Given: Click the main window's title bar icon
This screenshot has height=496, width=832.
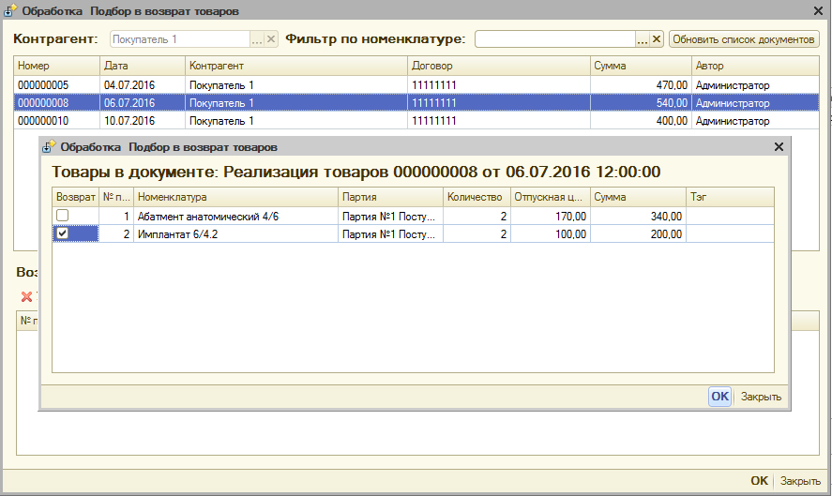Looking at the screenshot, I should (x=11, y=11).
